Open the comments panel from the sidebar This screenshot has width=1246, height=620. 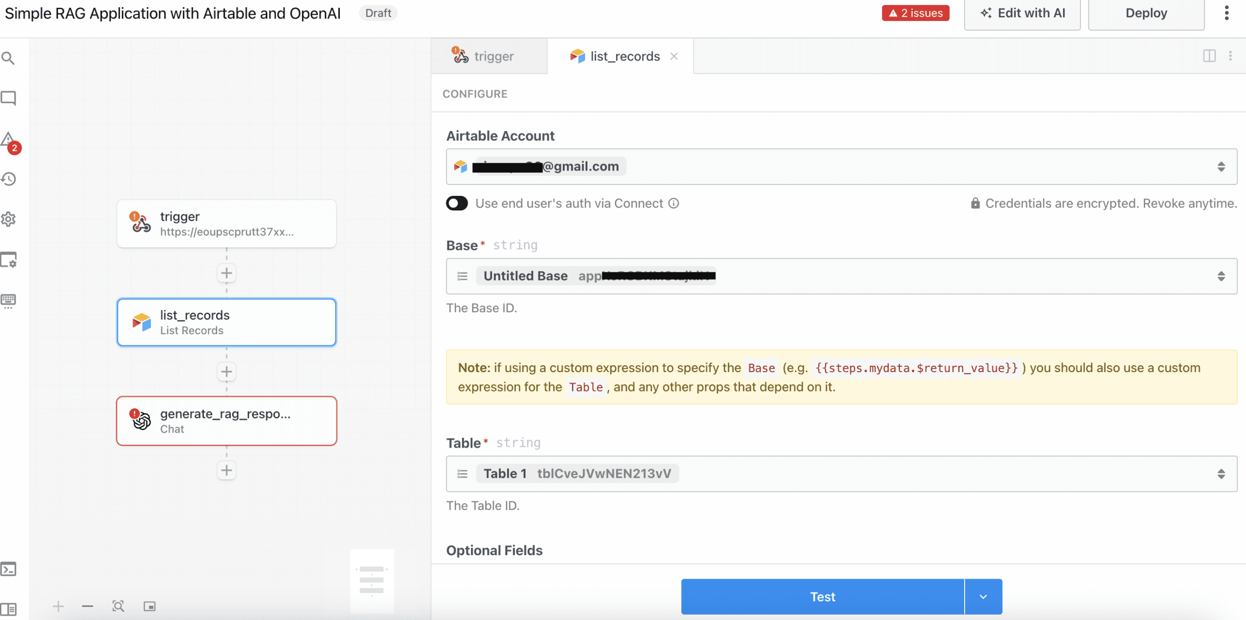point(8,98)
